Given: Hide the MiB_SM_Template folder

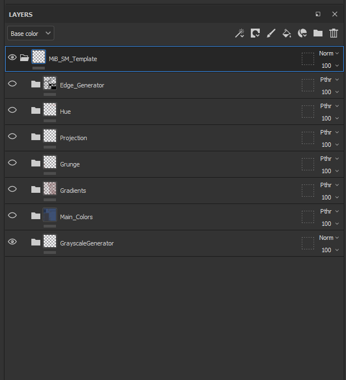Looking at the screenshot, I should tap(12, 58).
